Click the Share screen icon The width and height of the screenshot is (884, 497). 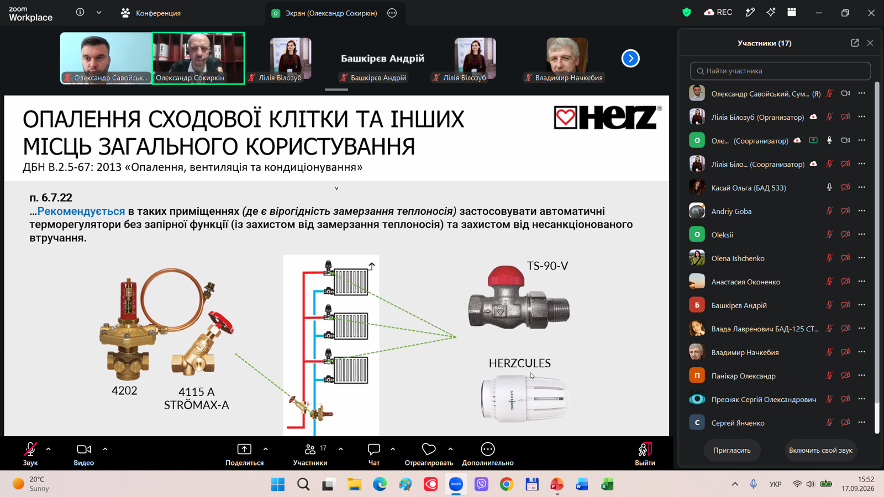point(244,449)
